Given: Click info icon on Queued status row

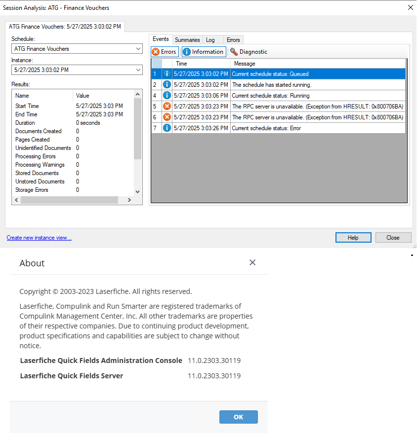Looking at the screenshot, I should [x=167, y=74].
